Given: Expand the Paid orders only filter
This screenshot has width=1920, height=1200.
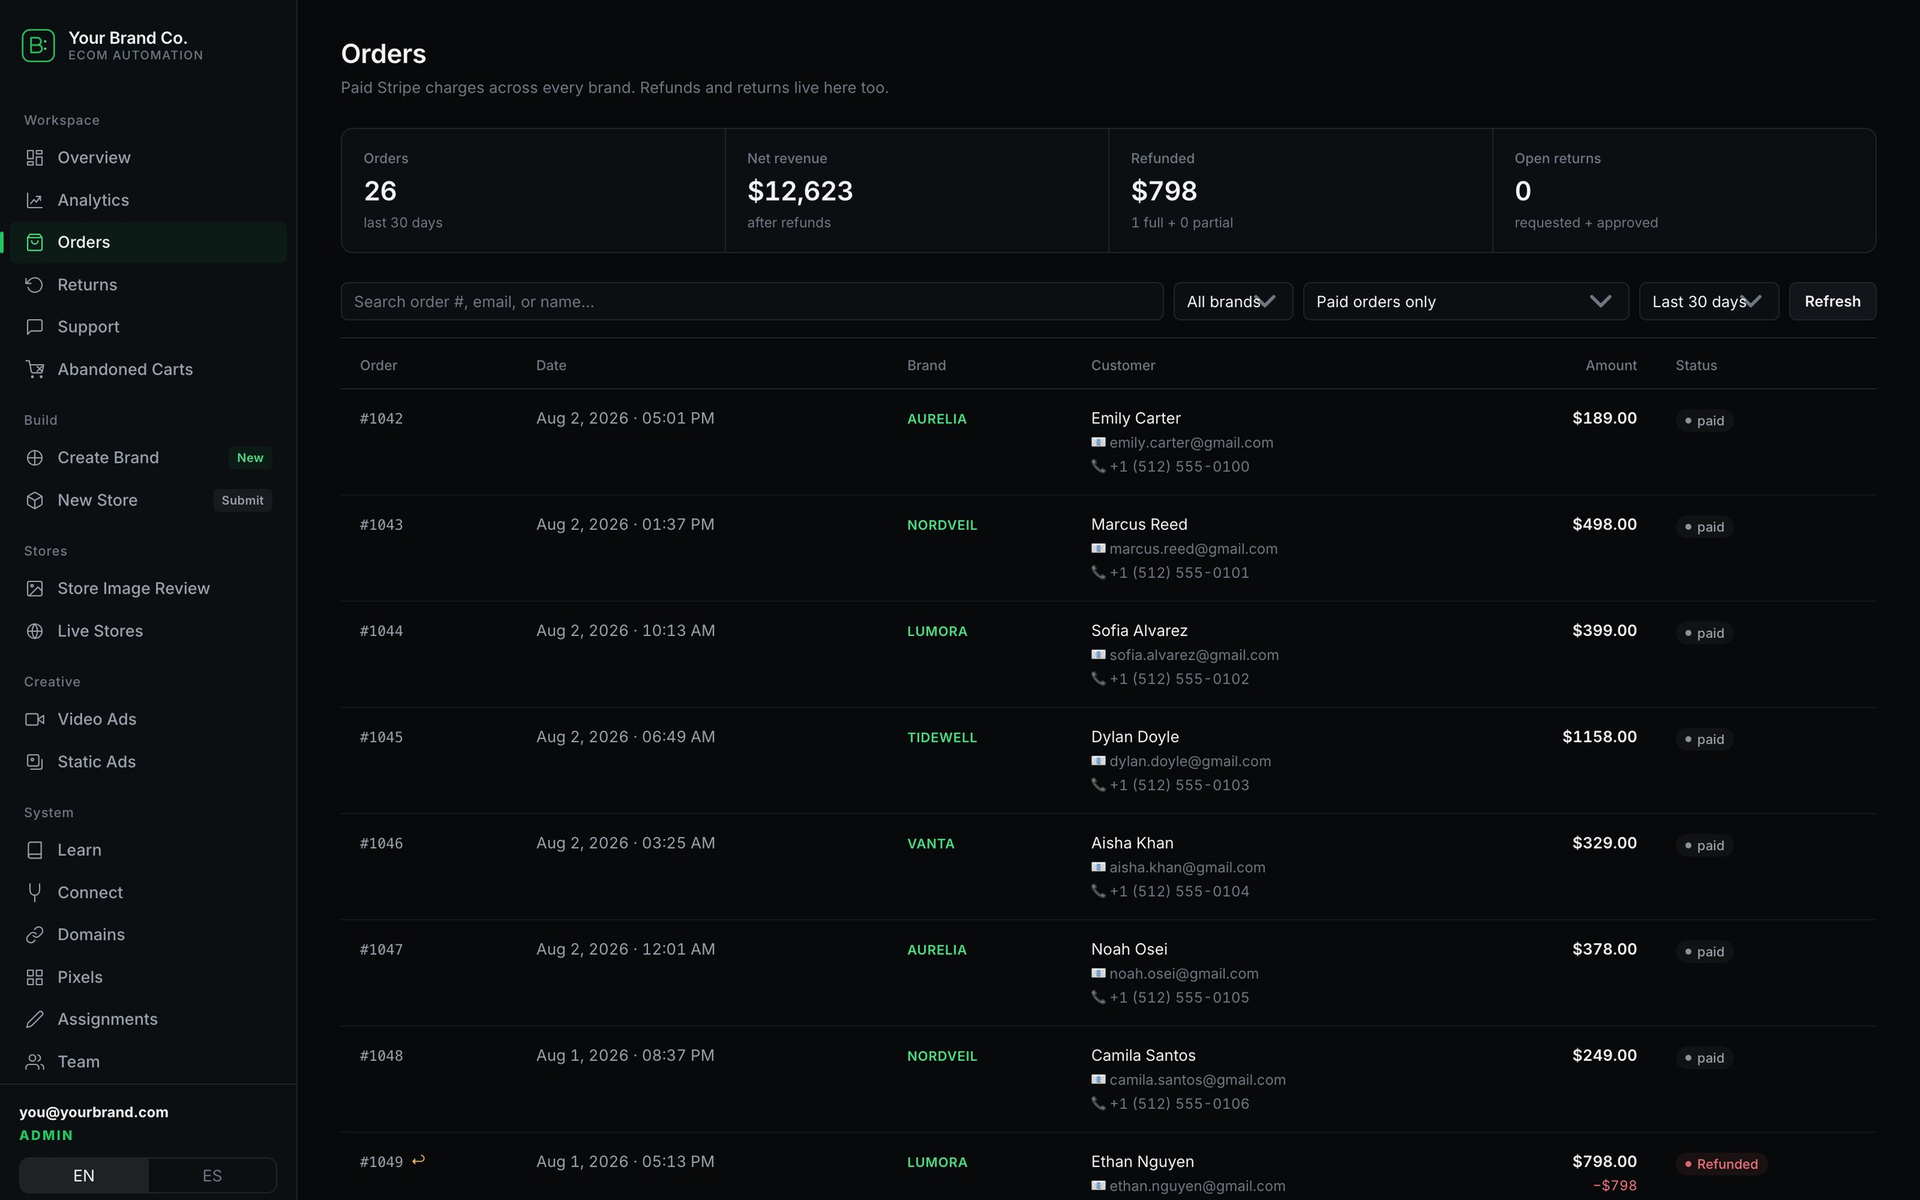Looking at the screenshot, I should [x=1466, y=302].
